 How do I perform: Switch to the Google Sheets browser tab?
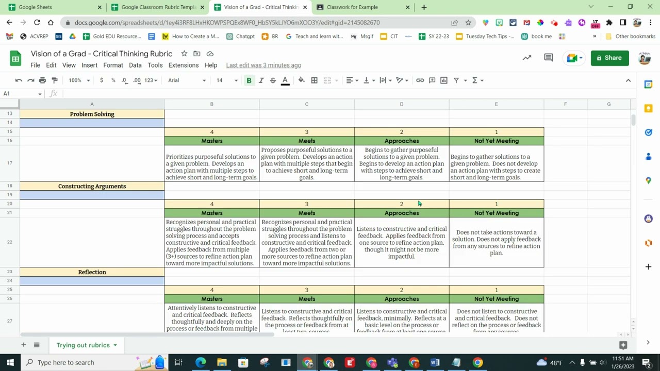click(54, 7)
